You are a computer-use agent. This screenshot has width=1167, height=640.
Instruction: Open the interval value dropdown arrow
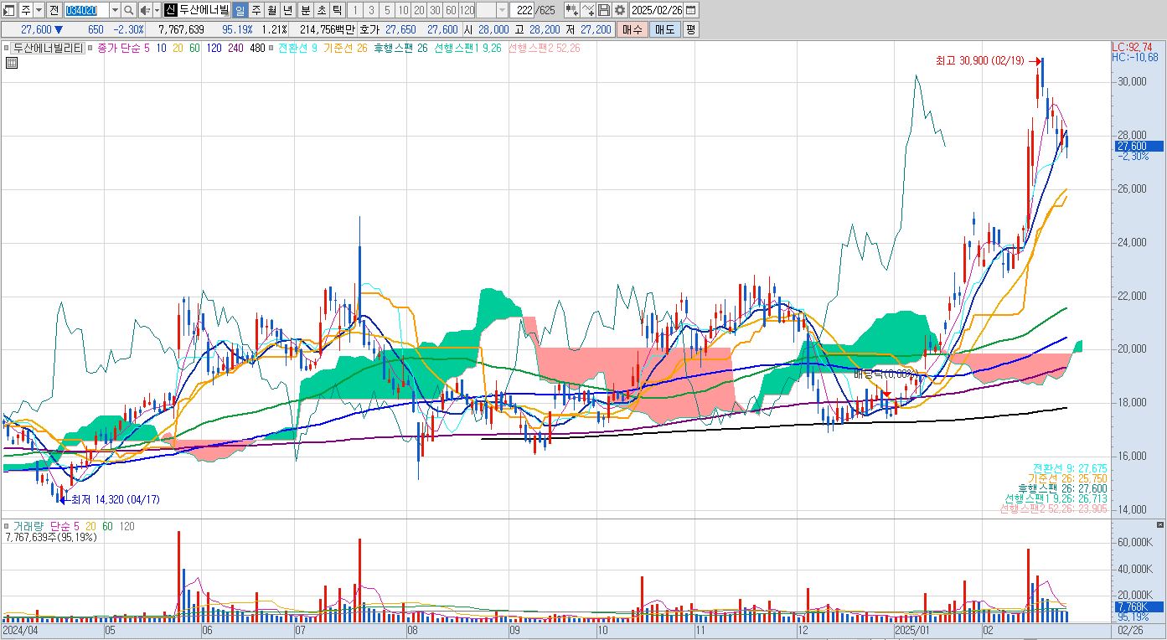(x=502, y=10)
